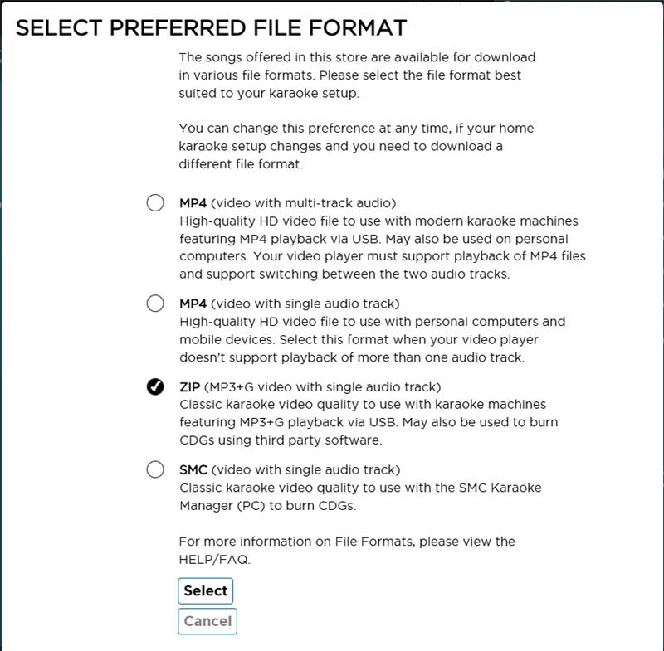Select the MP4 multi-track audio radio button
Screen dimensions: 664x651
155,202
